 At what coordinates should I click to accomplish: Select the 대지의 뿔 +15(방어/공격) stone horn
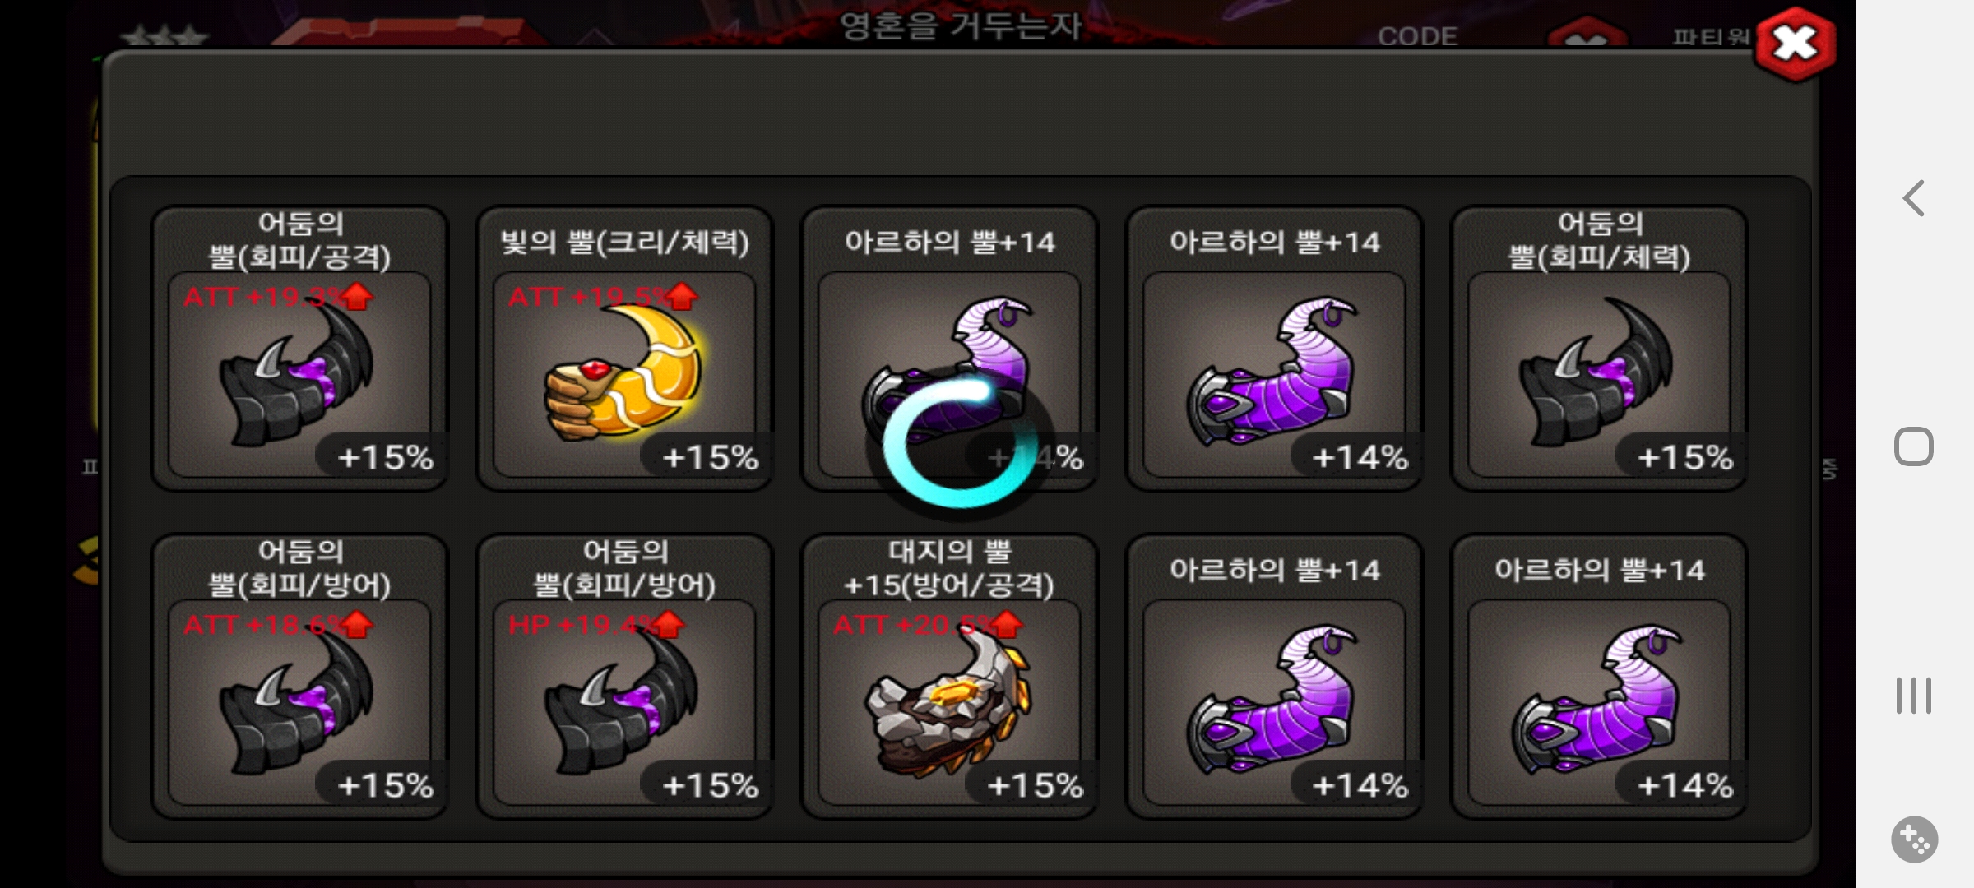point(949,678)
